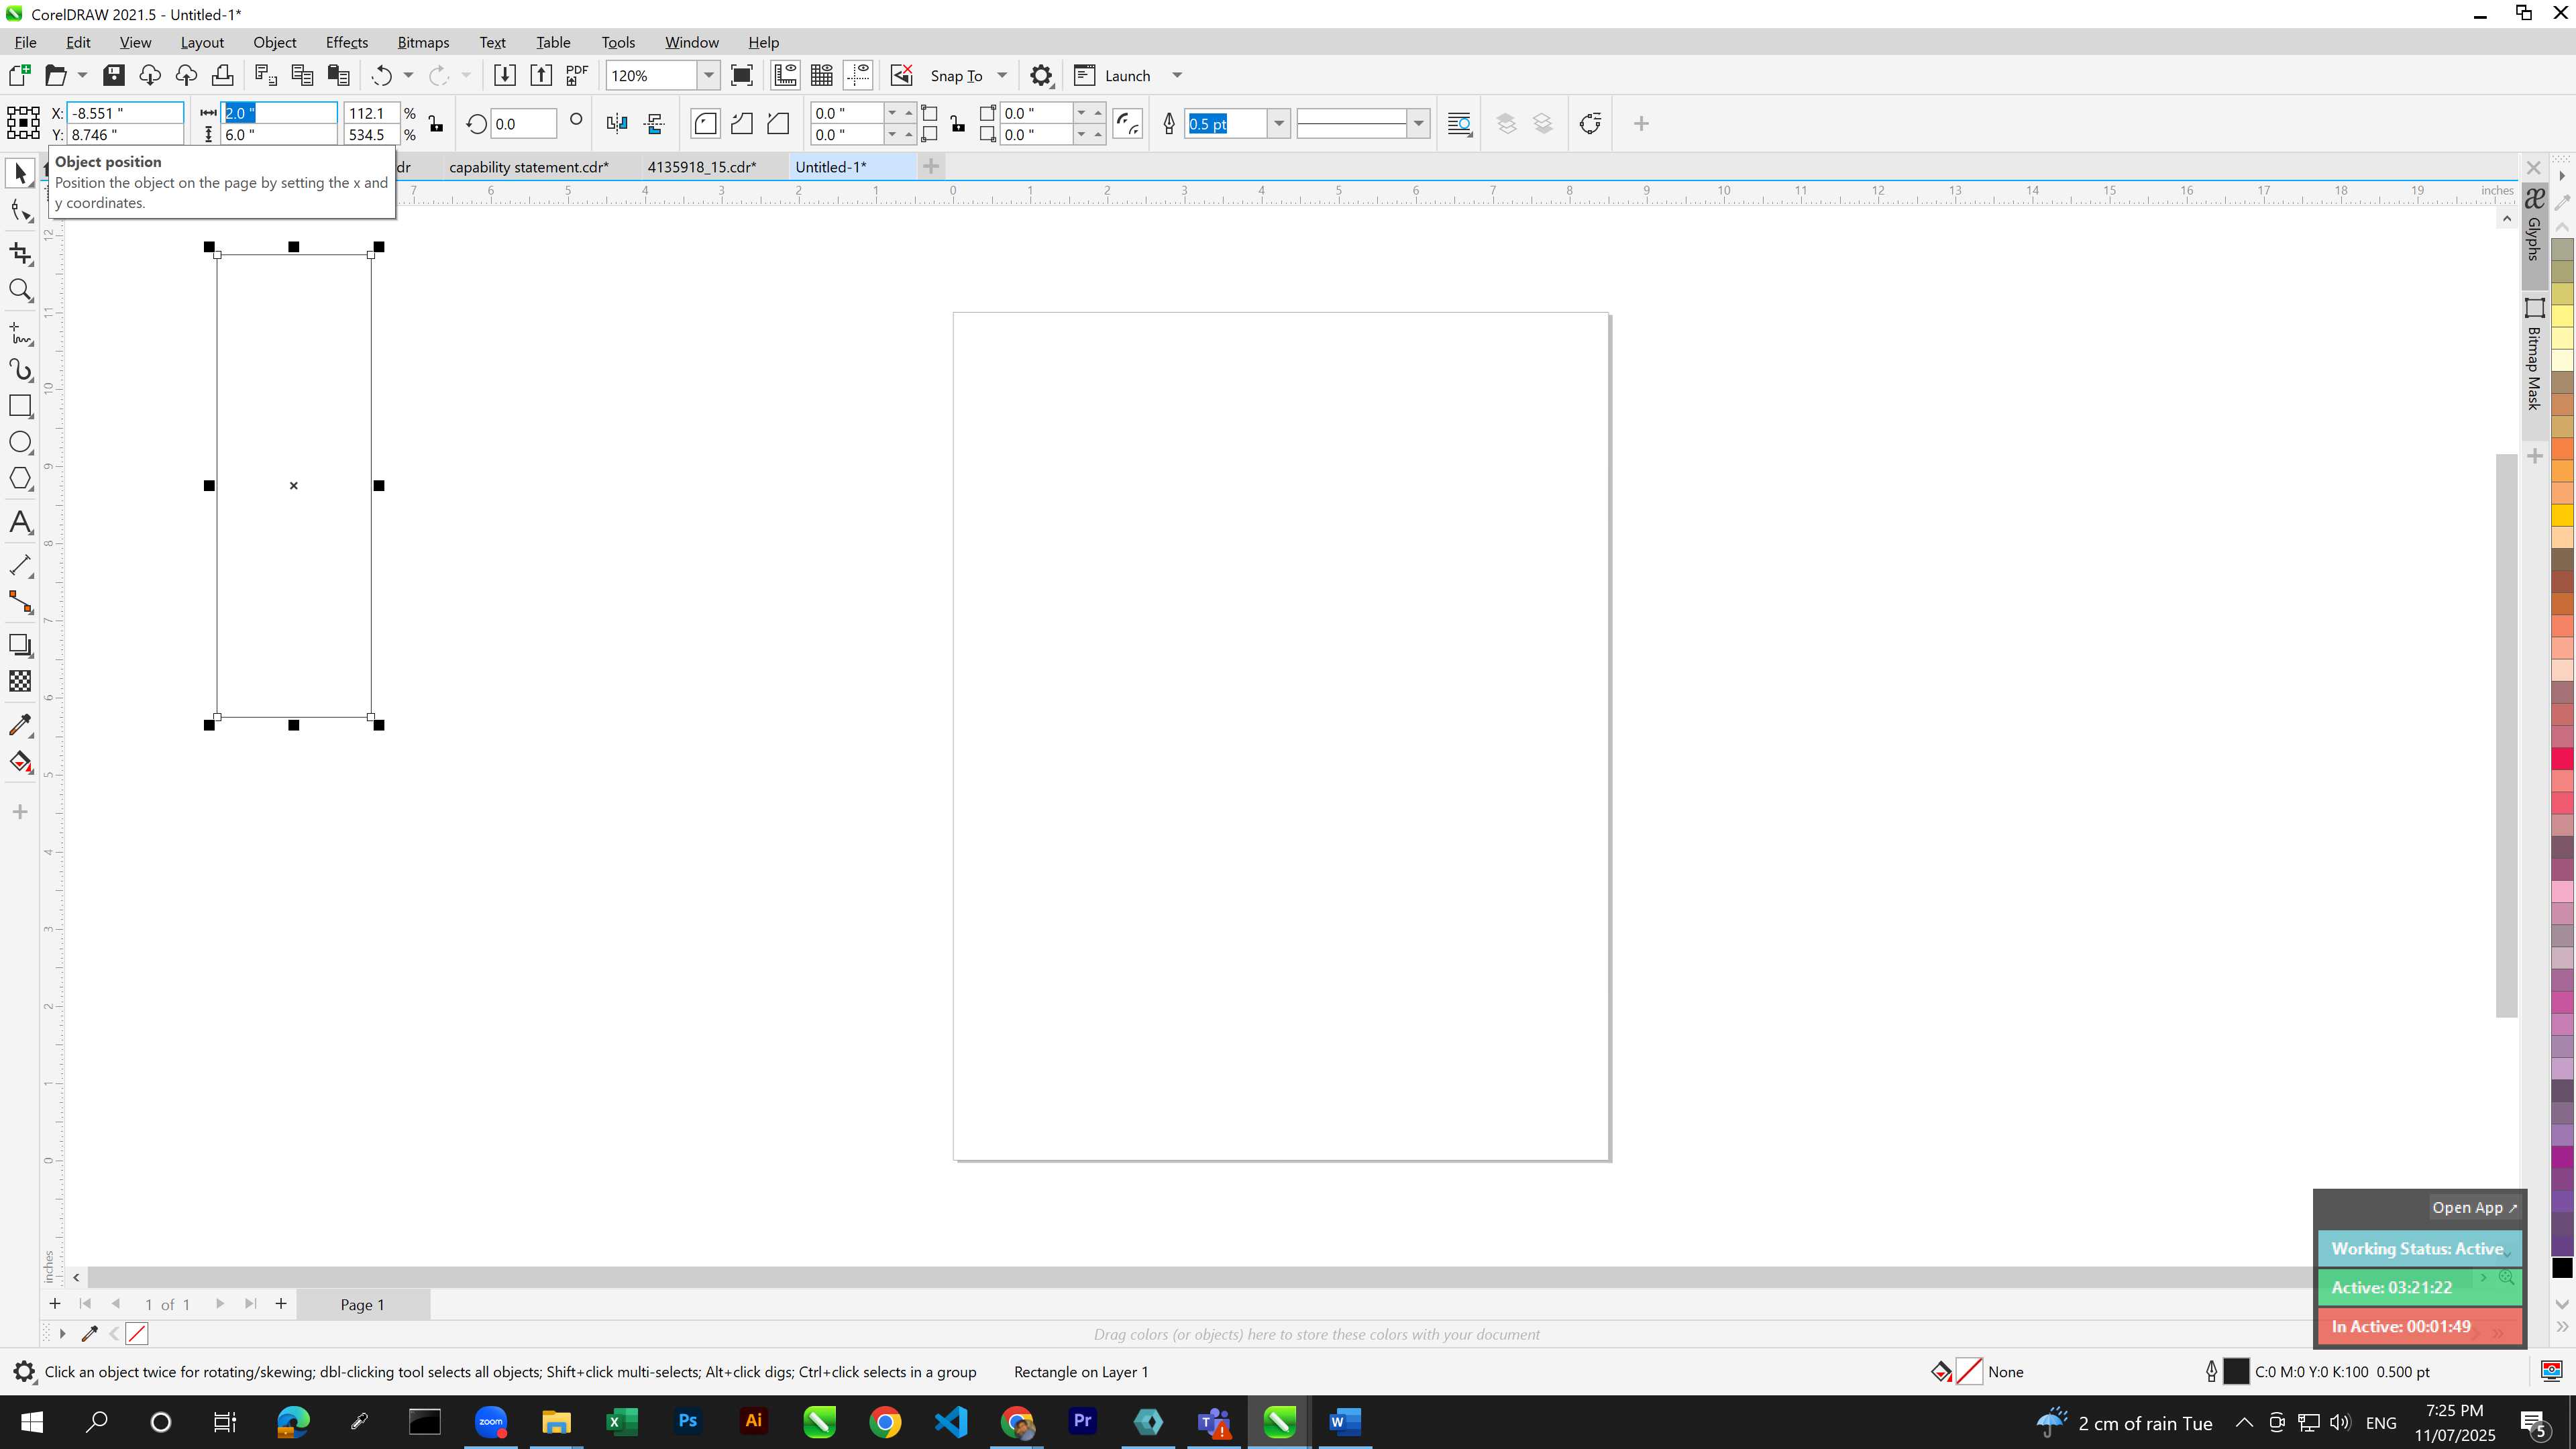2576x1449 pixels.
Task: Click the angle of rotation field
Action: (524, 124)
